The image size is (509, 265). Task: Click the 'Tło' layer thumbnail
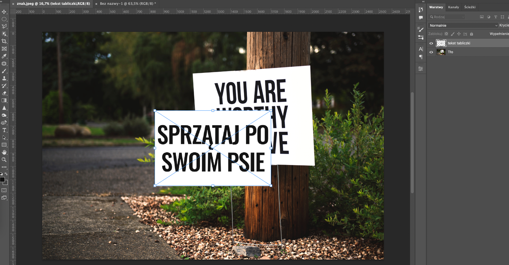click(x=441, y=52)
